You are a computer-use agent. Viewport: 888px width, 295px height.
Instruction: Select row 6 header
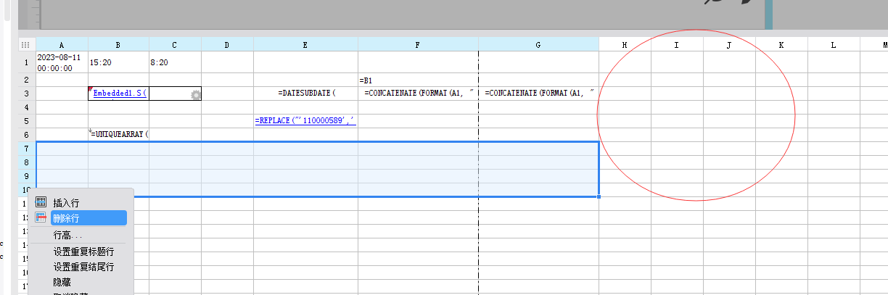coord(27,135)
